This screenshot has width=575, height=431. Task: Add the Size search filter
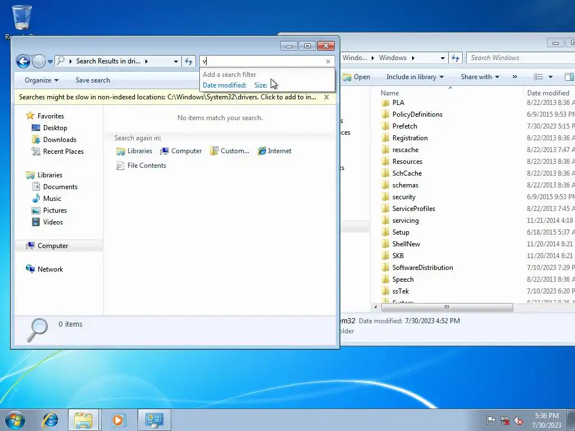point(261,85)
